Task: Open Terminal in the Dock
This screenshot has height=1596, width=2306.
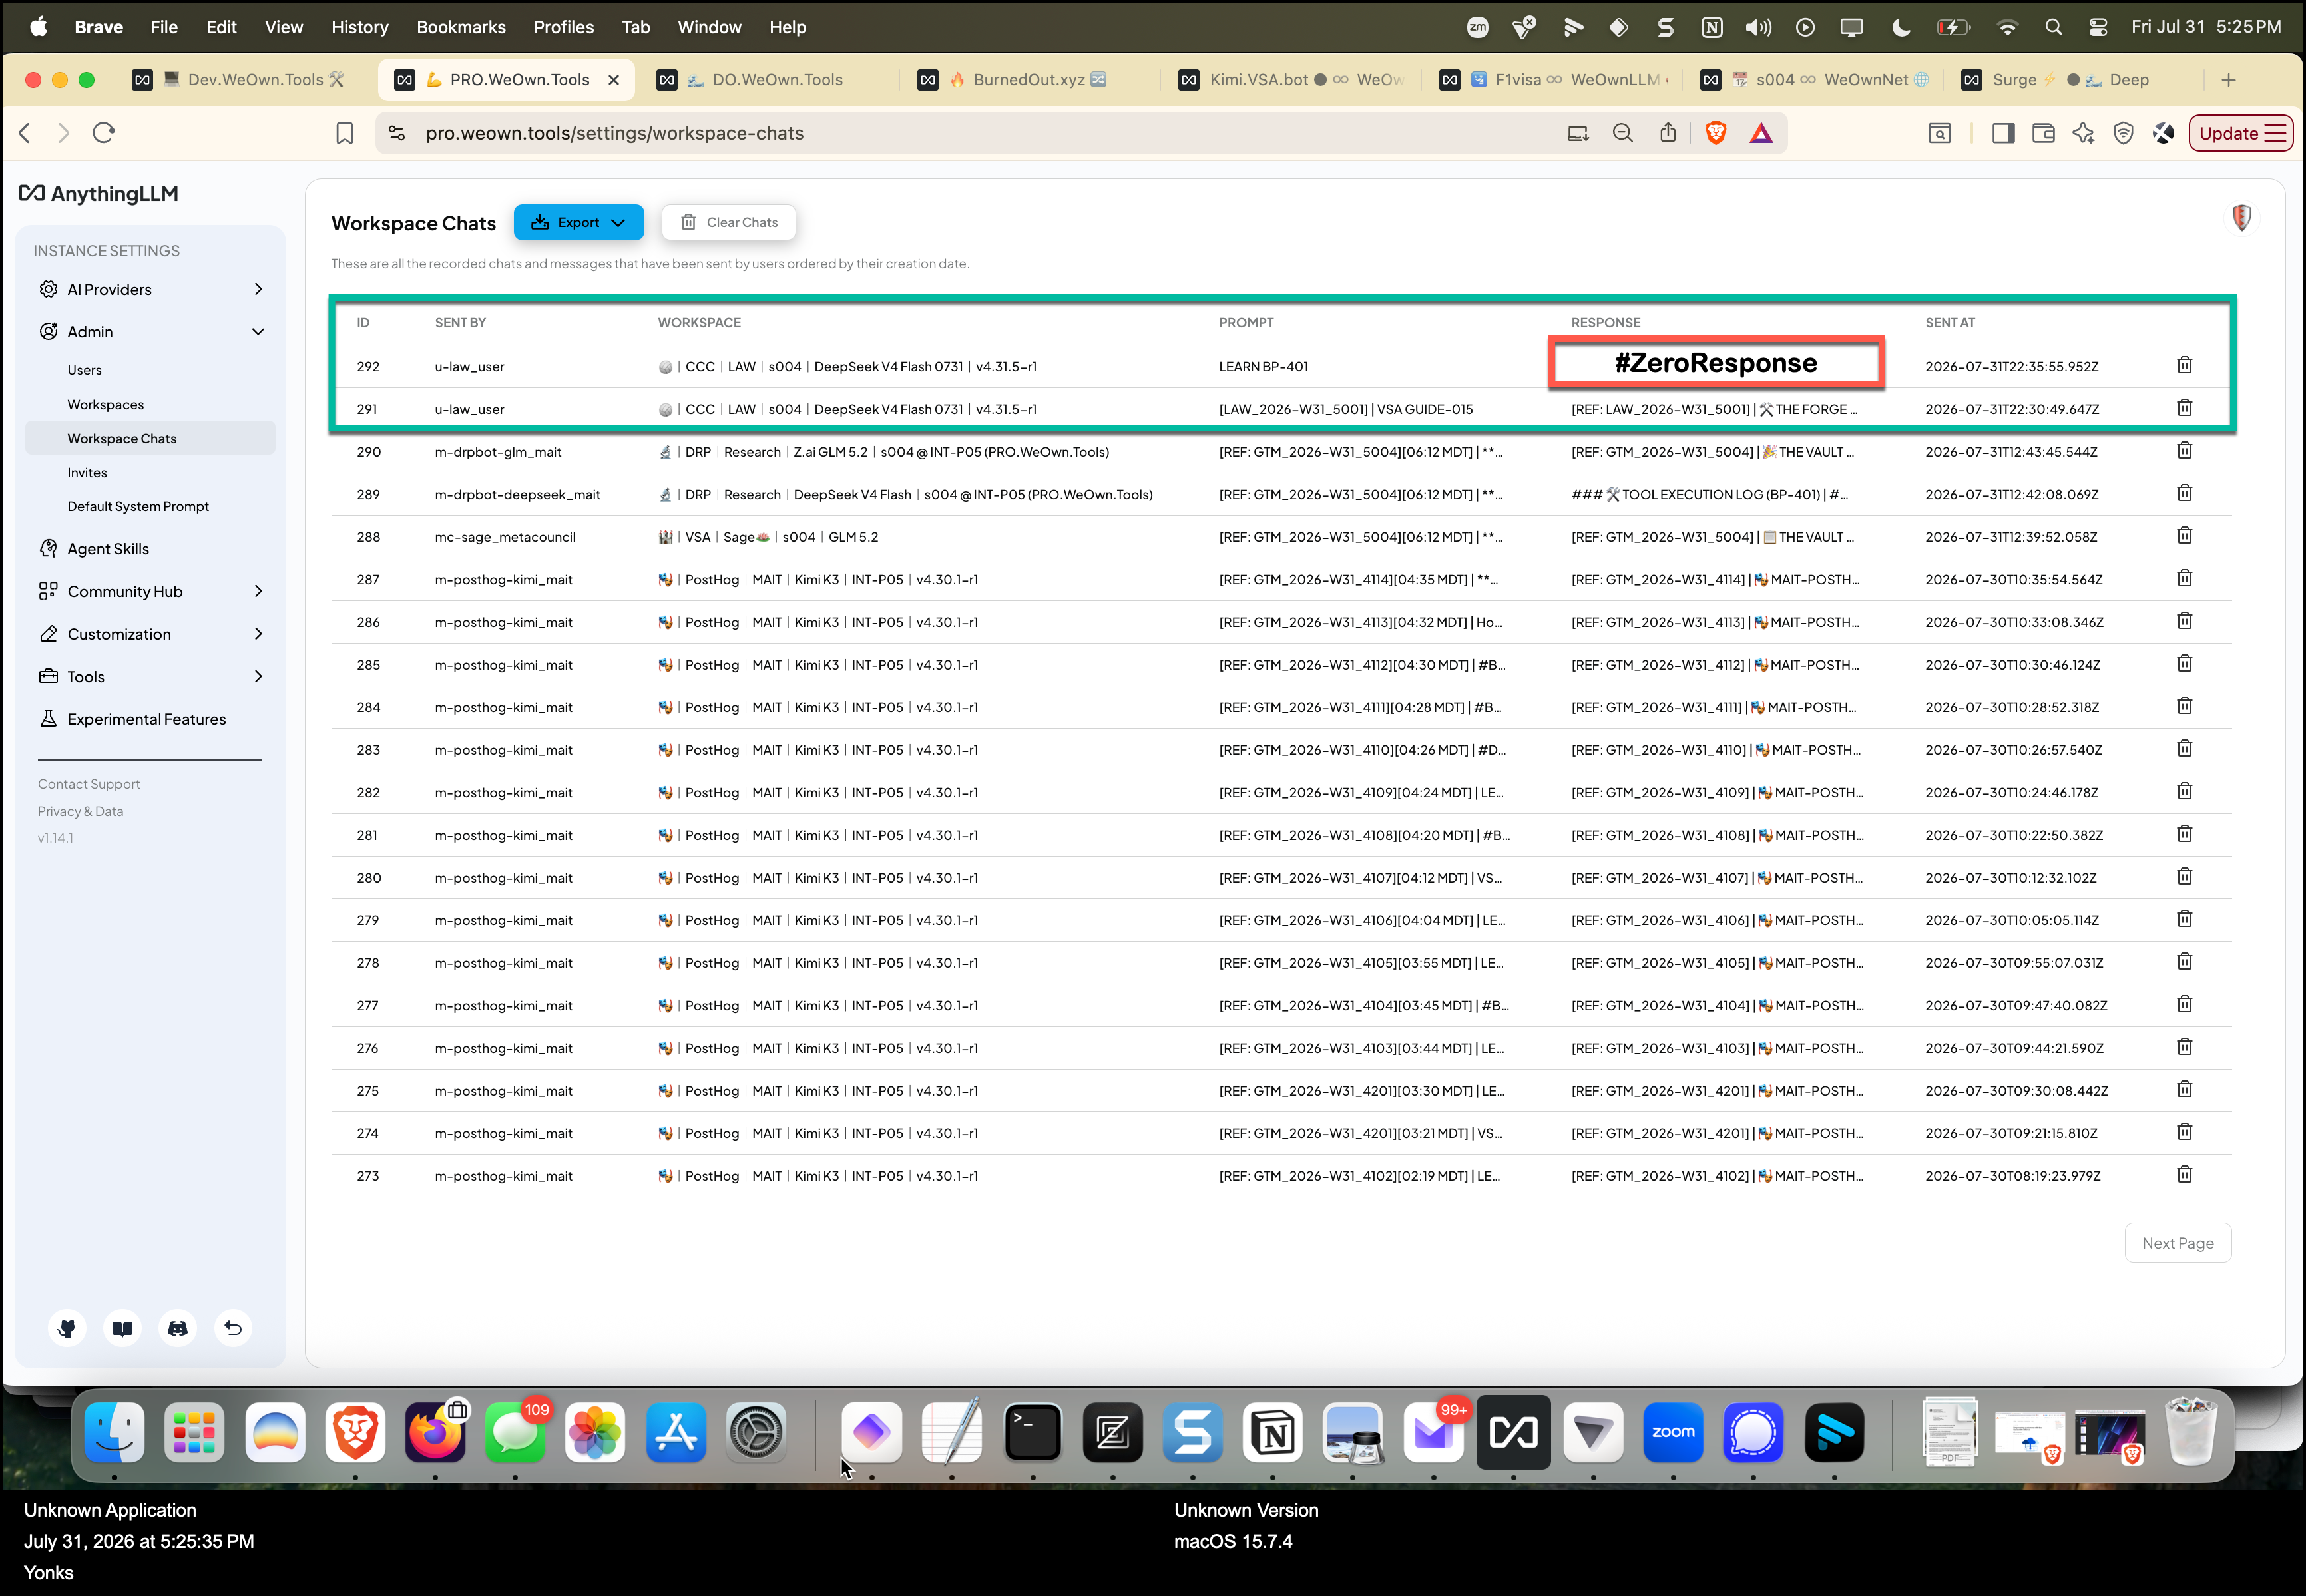Action: [1033, 1432]
